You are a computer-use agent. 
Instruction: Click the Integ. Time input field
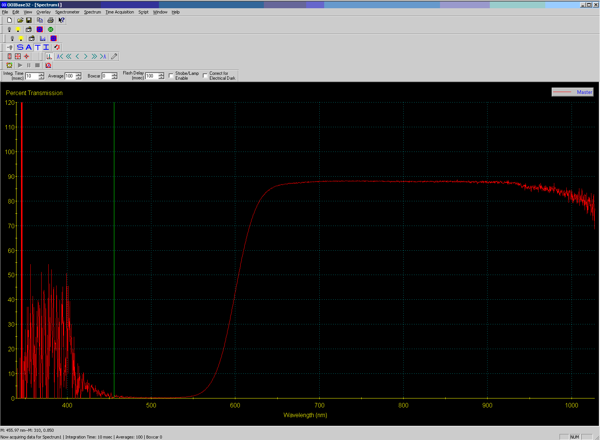[x=32, y=76]
